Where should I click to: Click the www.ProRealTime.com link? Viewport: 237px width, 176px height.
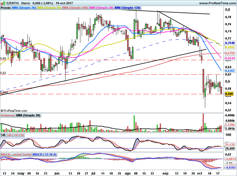coord(217,3)
